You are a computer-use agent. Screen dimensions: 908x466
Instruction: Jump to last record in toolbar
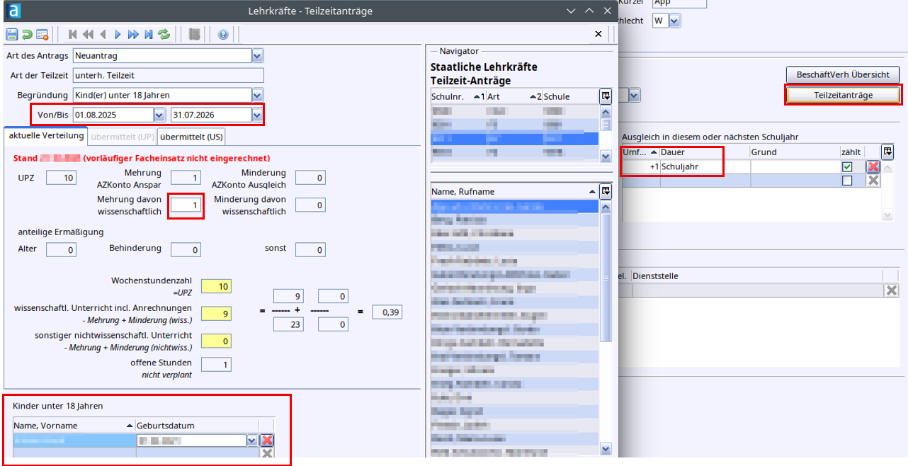click(148, 34)
